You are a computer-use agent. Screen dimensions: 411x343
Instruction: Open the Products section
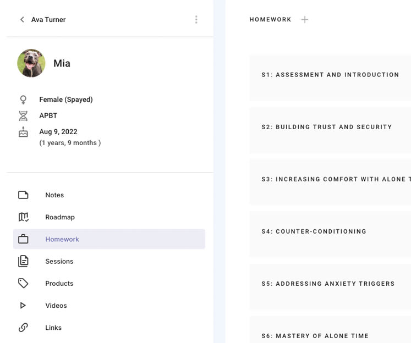109,283
